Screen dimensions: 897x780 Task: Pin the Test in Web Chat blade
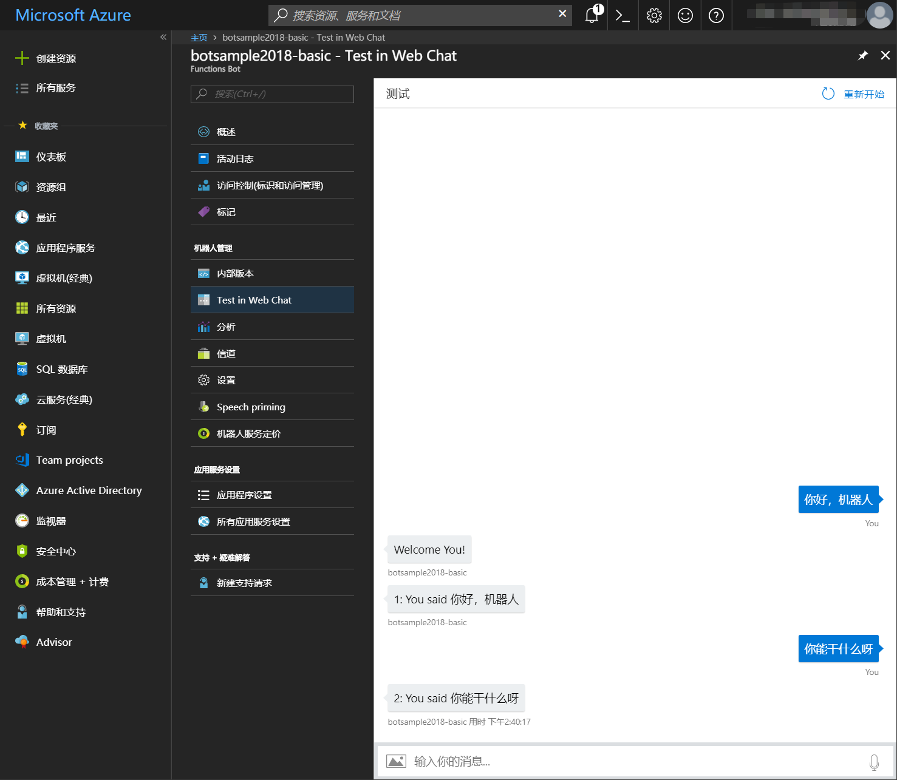point(862,55)
